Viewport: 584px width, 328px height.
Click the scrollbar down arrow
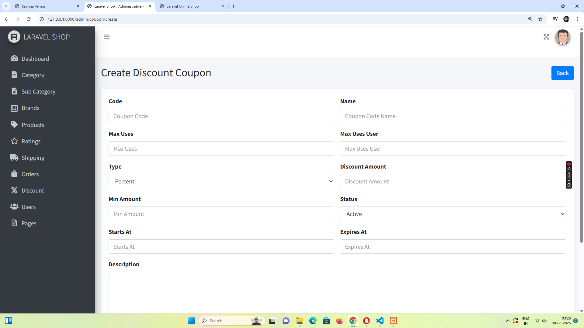pos(582,311)
